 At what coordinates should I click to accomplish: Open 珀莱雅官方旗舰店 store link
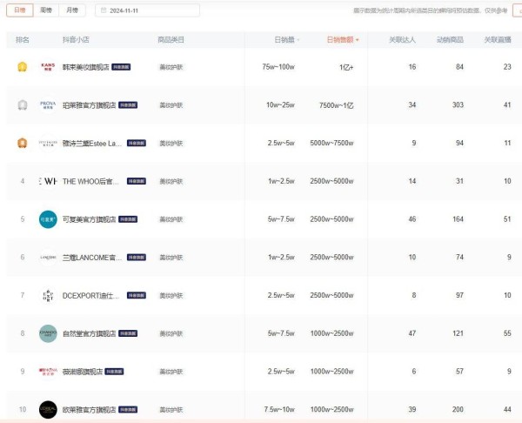click(90, 105)
